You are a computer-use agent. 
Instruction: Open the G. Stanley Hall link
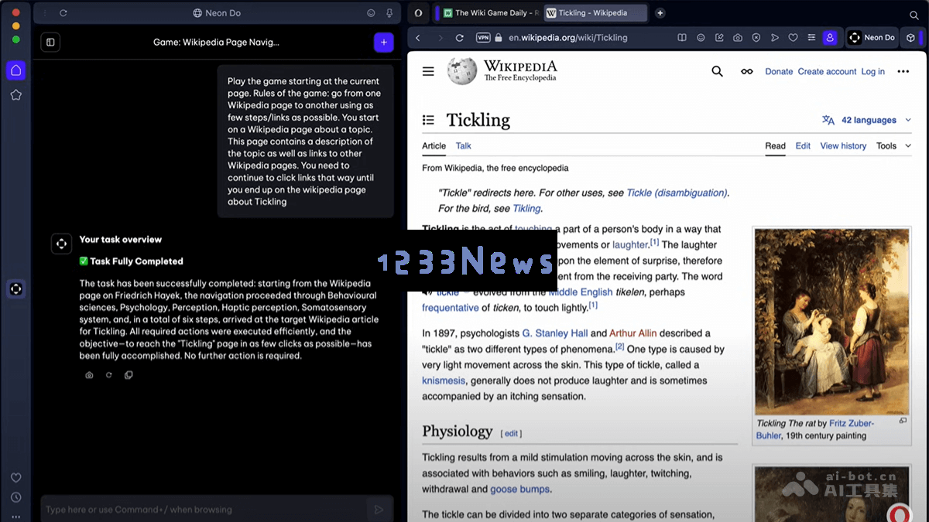(x=554, y=333)
